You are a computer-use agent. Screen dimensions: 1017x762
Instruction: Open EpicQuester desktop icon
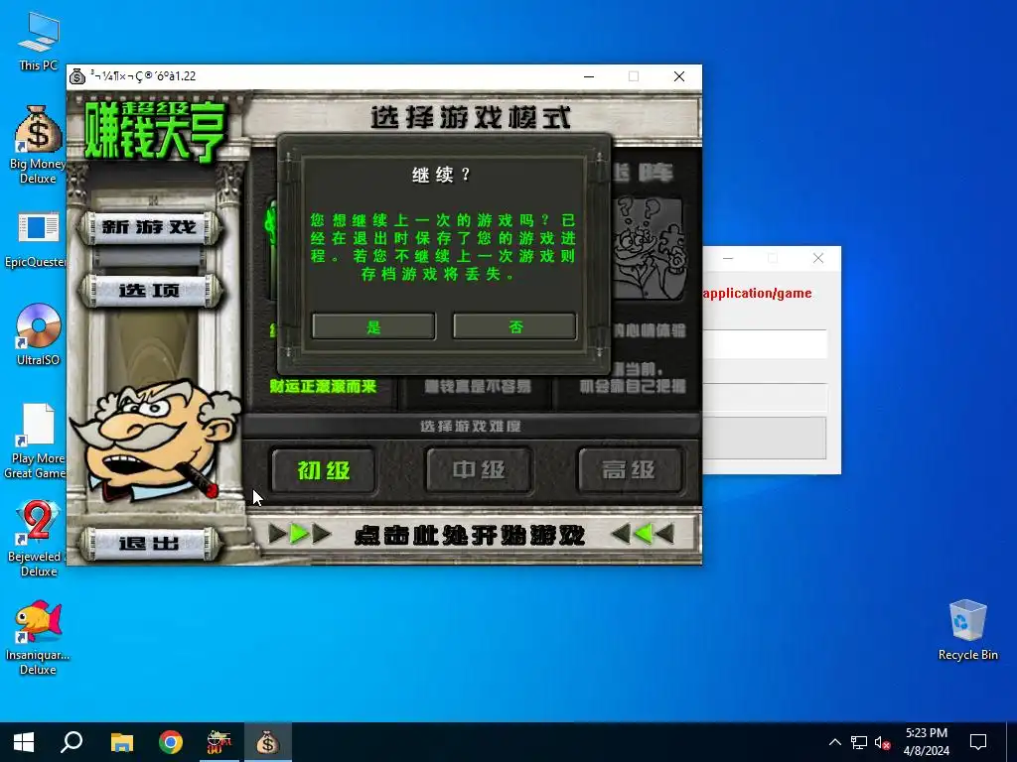pos(37,240)
